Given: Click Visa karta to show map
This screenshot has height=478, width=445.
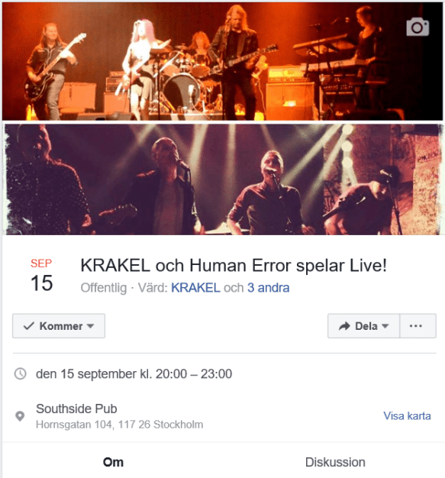Looking at the screenshot, I should coord(407,416).
